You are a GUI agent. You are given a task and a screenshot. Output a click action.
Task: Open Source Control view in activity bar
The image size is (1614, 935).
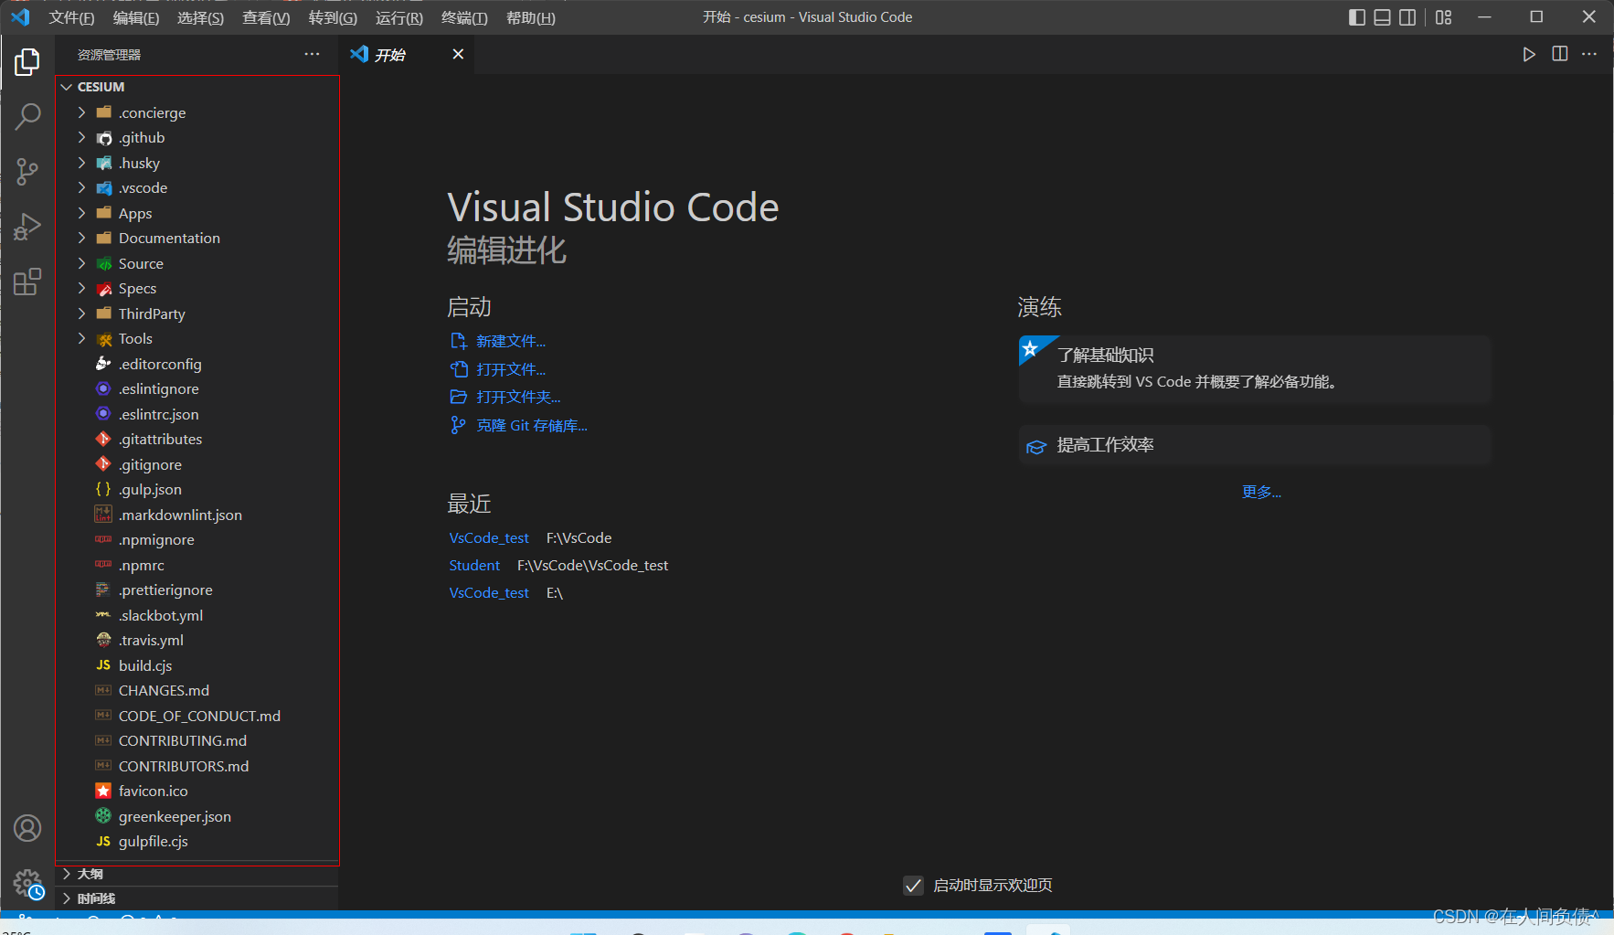tap(27, 171)
